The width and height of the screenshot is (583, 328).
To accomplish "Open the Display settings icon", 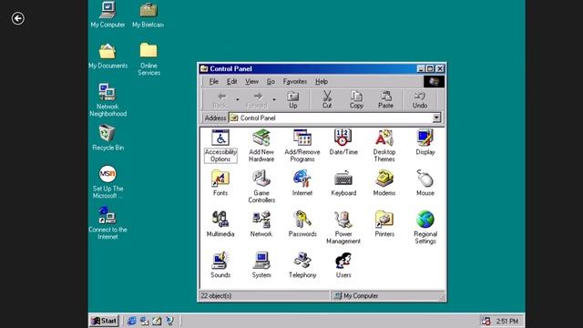I will [x=425, y=142].
